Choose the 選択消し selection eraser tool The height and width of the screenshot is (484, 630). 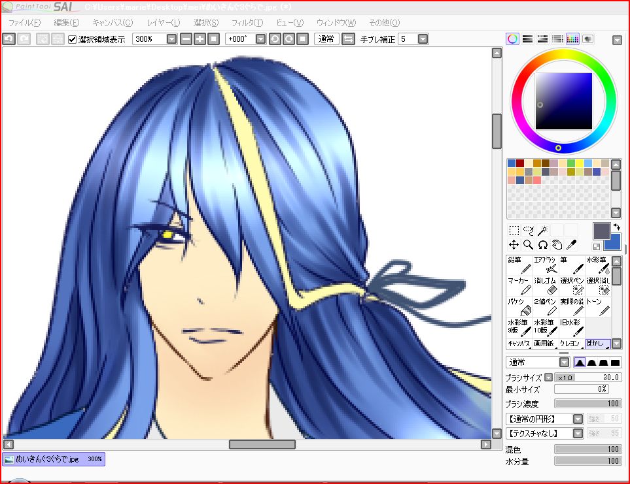598,286
